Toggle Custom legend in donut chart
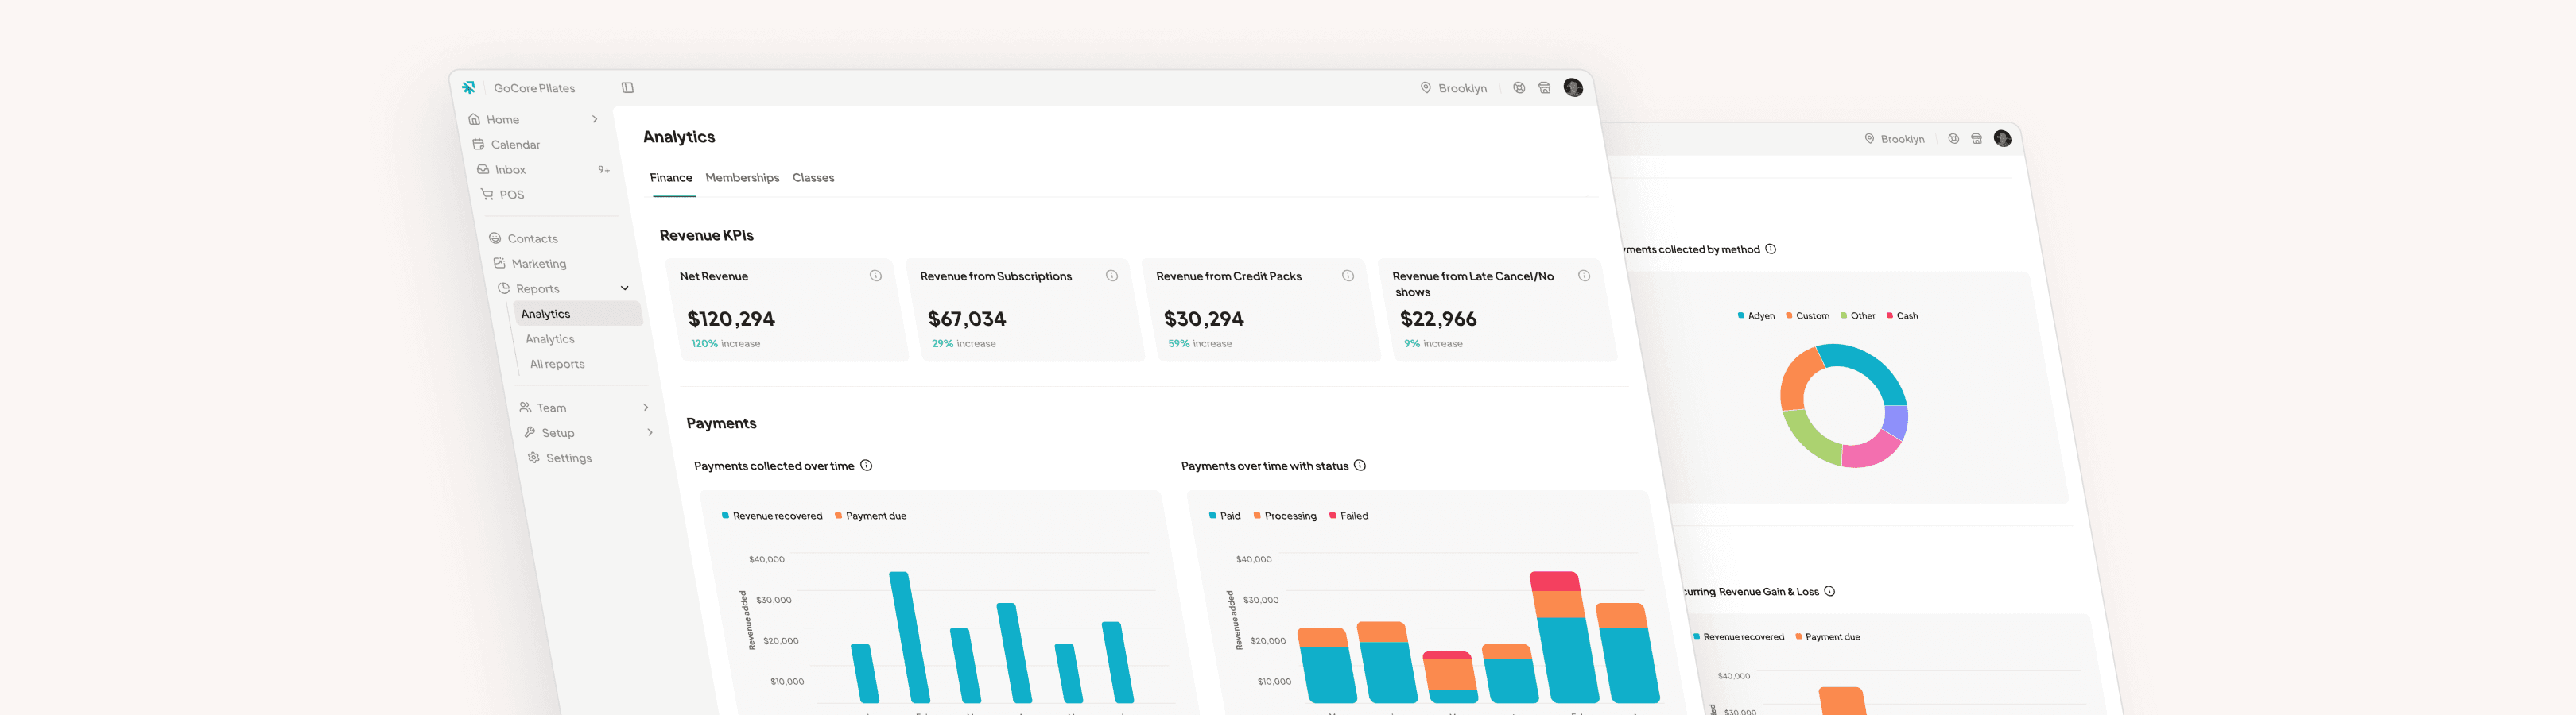The image size is (2576, 715). [x=1808, y=315]
